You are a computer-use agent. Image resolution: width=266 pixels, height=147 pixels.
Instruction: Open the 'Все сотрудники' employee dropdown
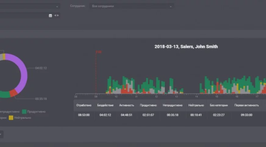(x=132, y=6)
